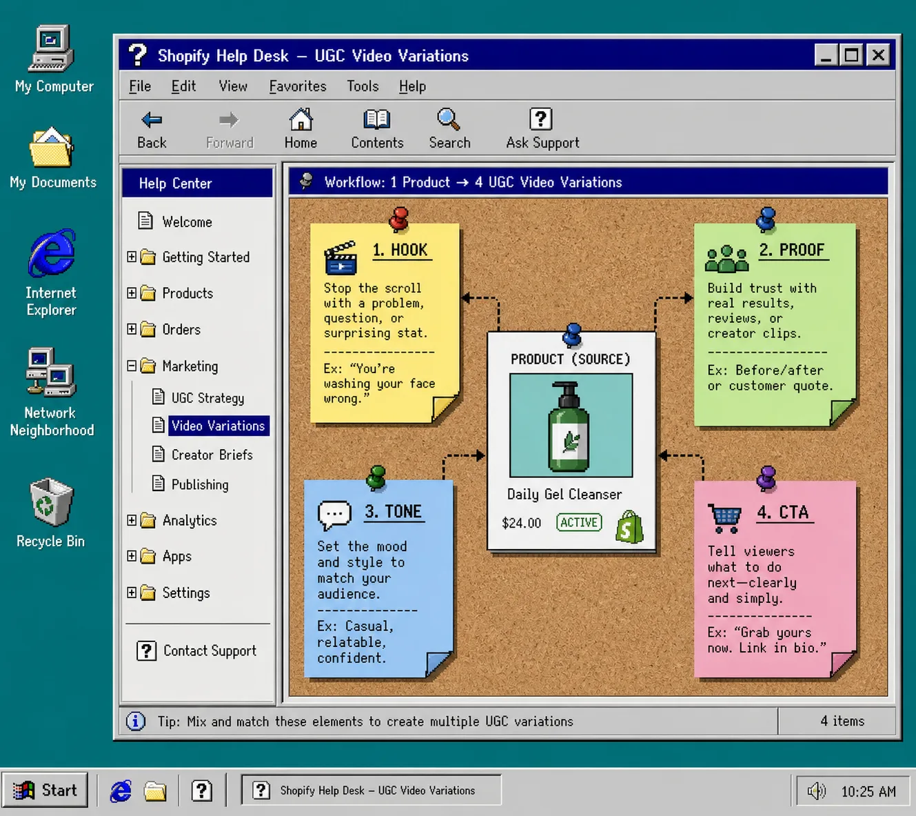Click the pushpin icon in Workflow header
This screenshot has width=916, height=816.
pyautogui.click(x=307, y=181)
